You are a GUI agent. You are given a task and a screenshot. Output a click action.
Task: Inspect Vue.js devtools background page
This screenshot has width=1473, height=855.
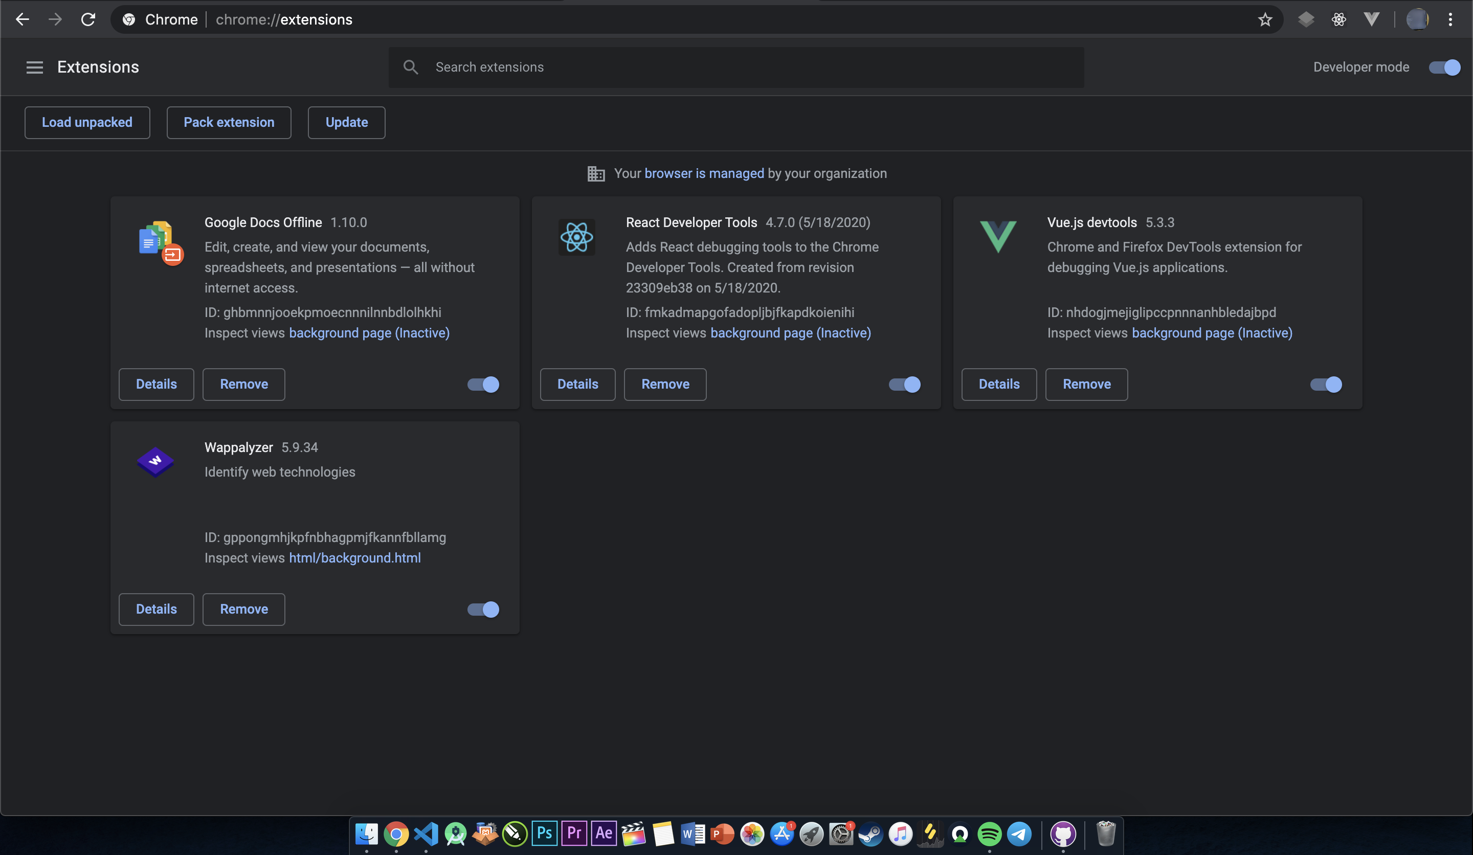click(1212, 332)
